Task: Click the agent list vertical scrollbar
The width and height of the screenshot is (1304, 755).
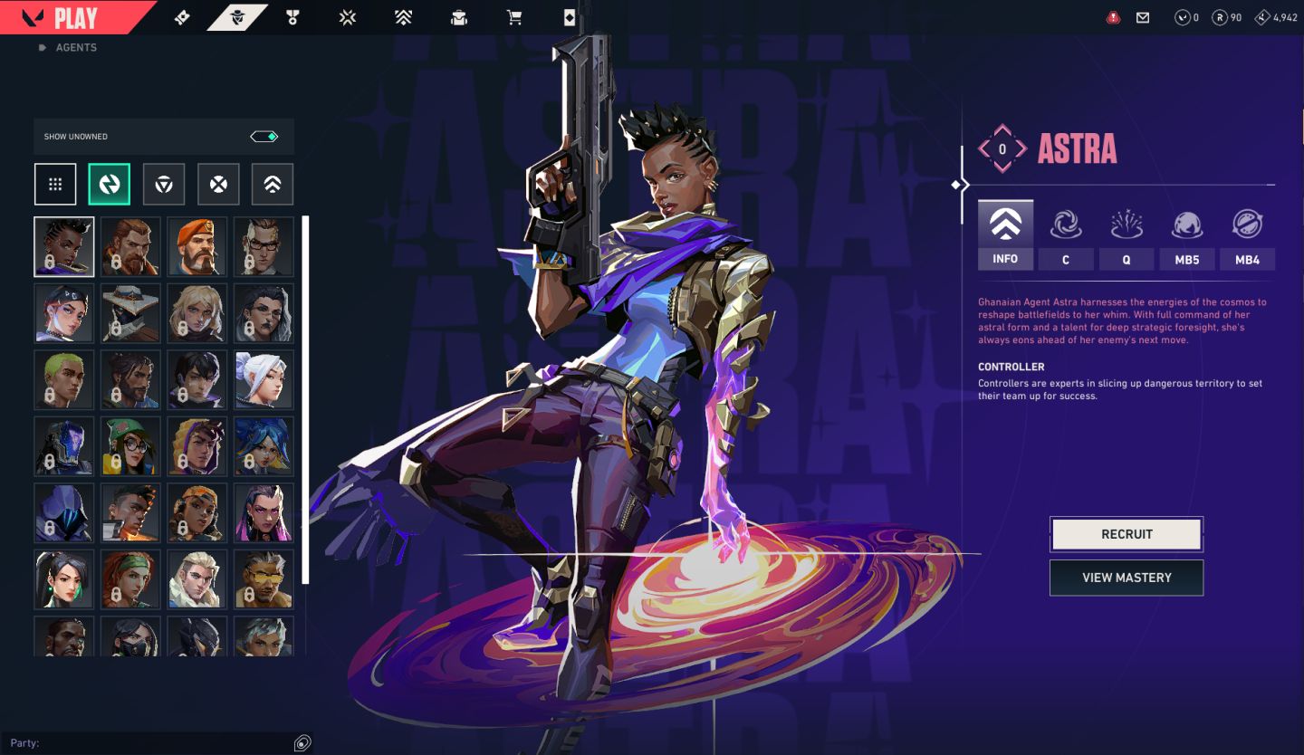Action: 306,399
